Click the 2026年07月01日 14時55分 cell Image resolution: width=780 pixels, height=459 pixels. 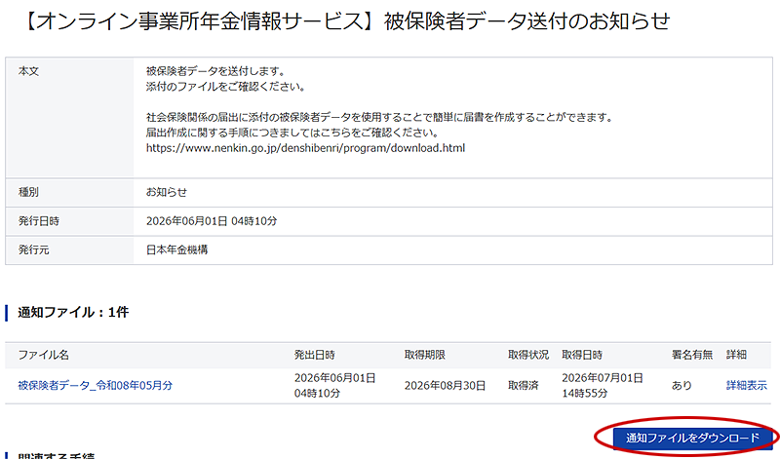point(603,385)
